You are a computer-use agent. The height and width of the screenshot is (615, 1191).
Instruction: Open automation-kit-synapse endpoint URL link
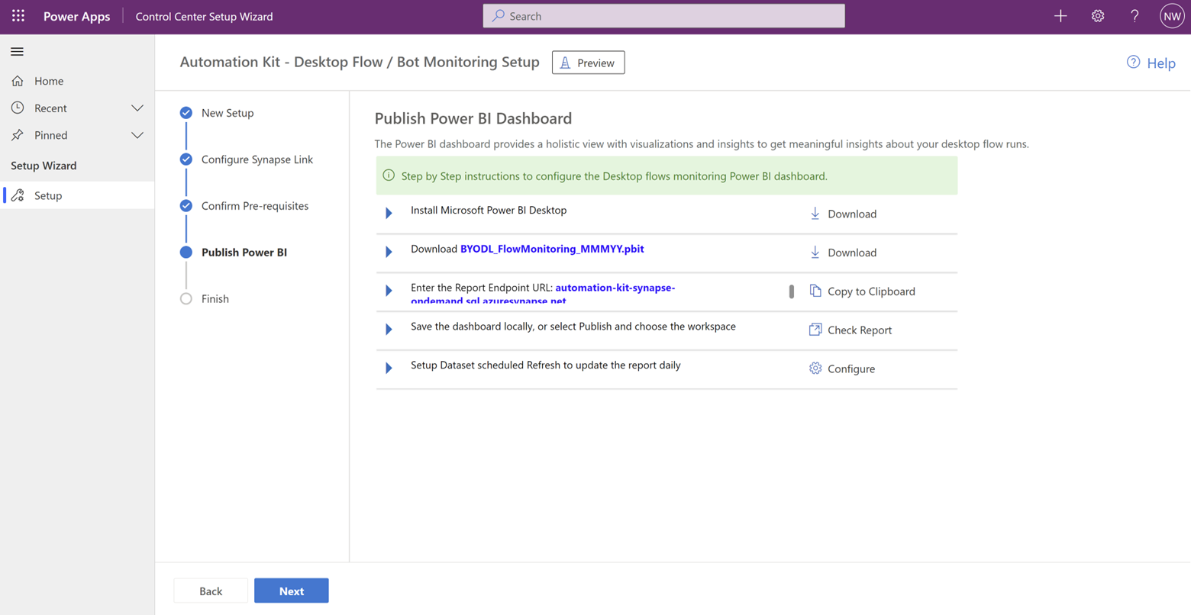[543, 294]
